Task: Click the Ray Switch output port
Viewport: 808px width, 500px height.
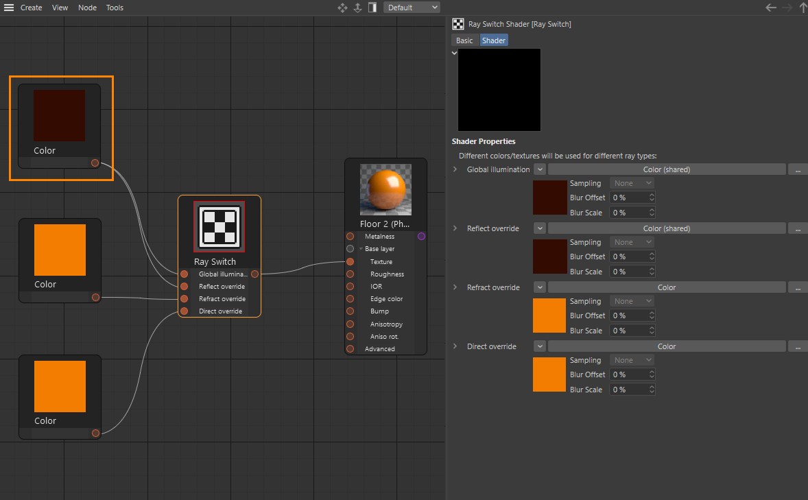Action: point(254,274)
